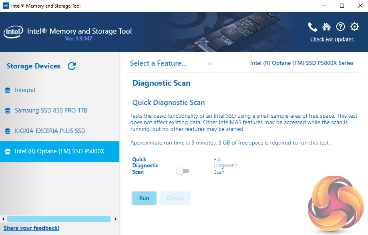Maximize the application window
This screenshot has height=235, width=368.
(x=342, y=6)
